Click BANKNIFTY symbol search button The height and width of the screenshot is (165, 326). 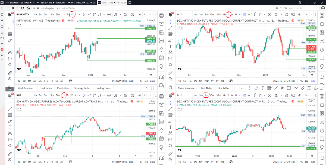tap(23, 14)
